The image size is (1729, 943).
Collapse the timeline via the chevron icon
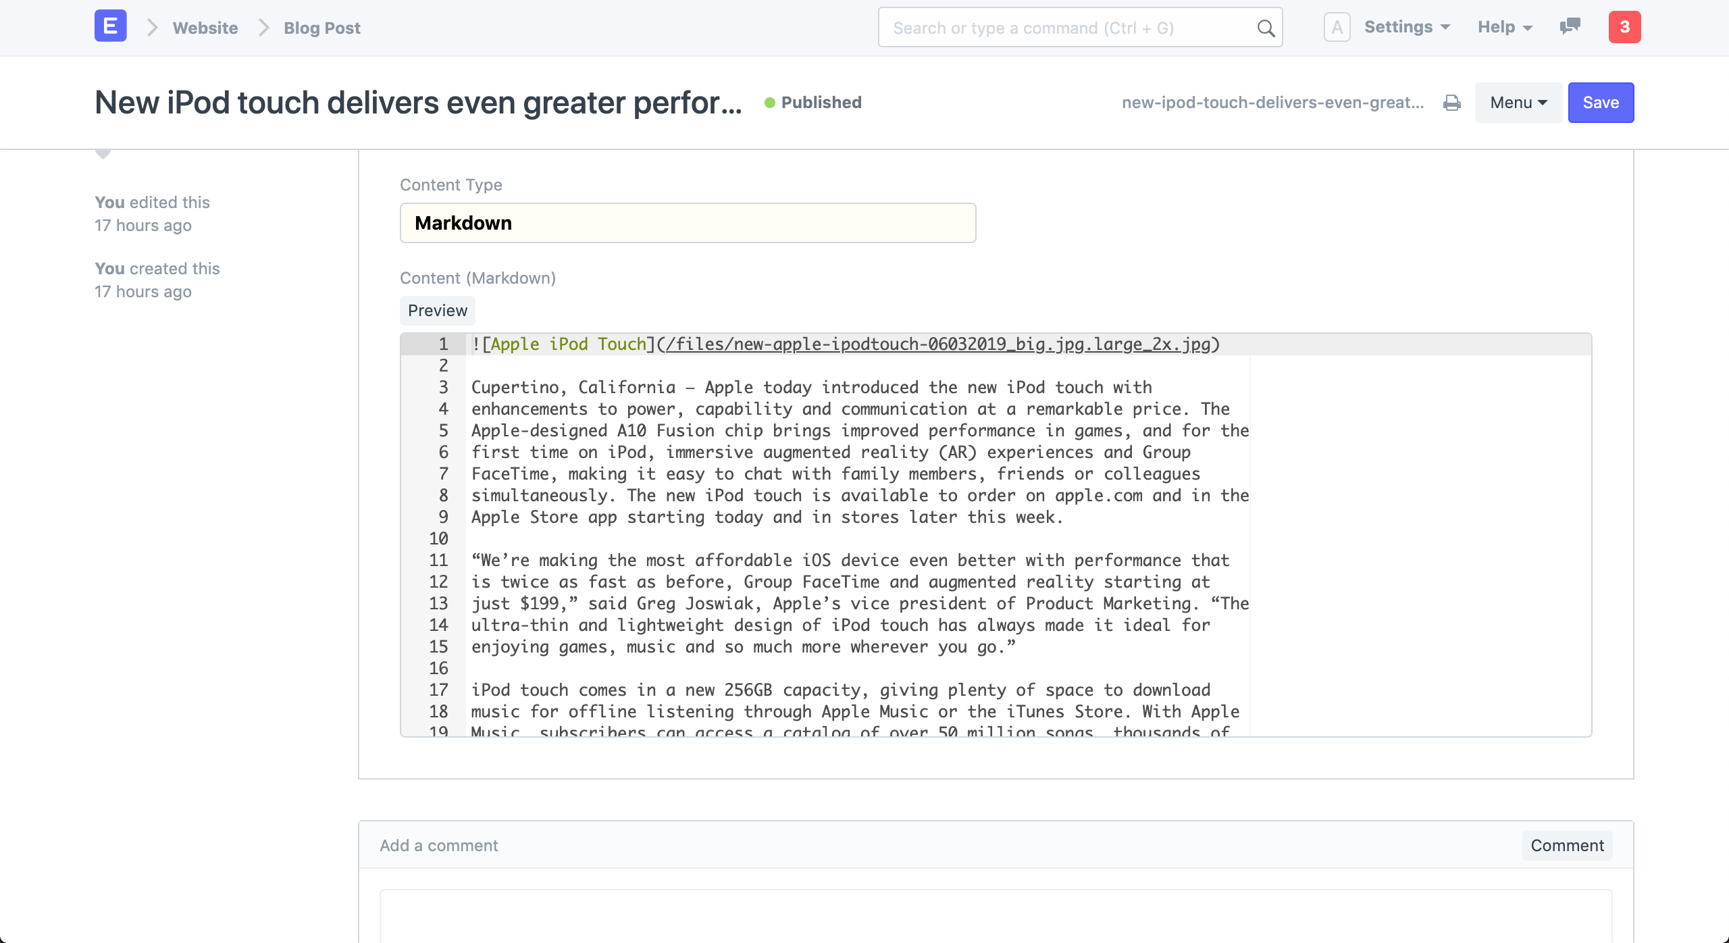pyautogui.click(x=102, y=153)
